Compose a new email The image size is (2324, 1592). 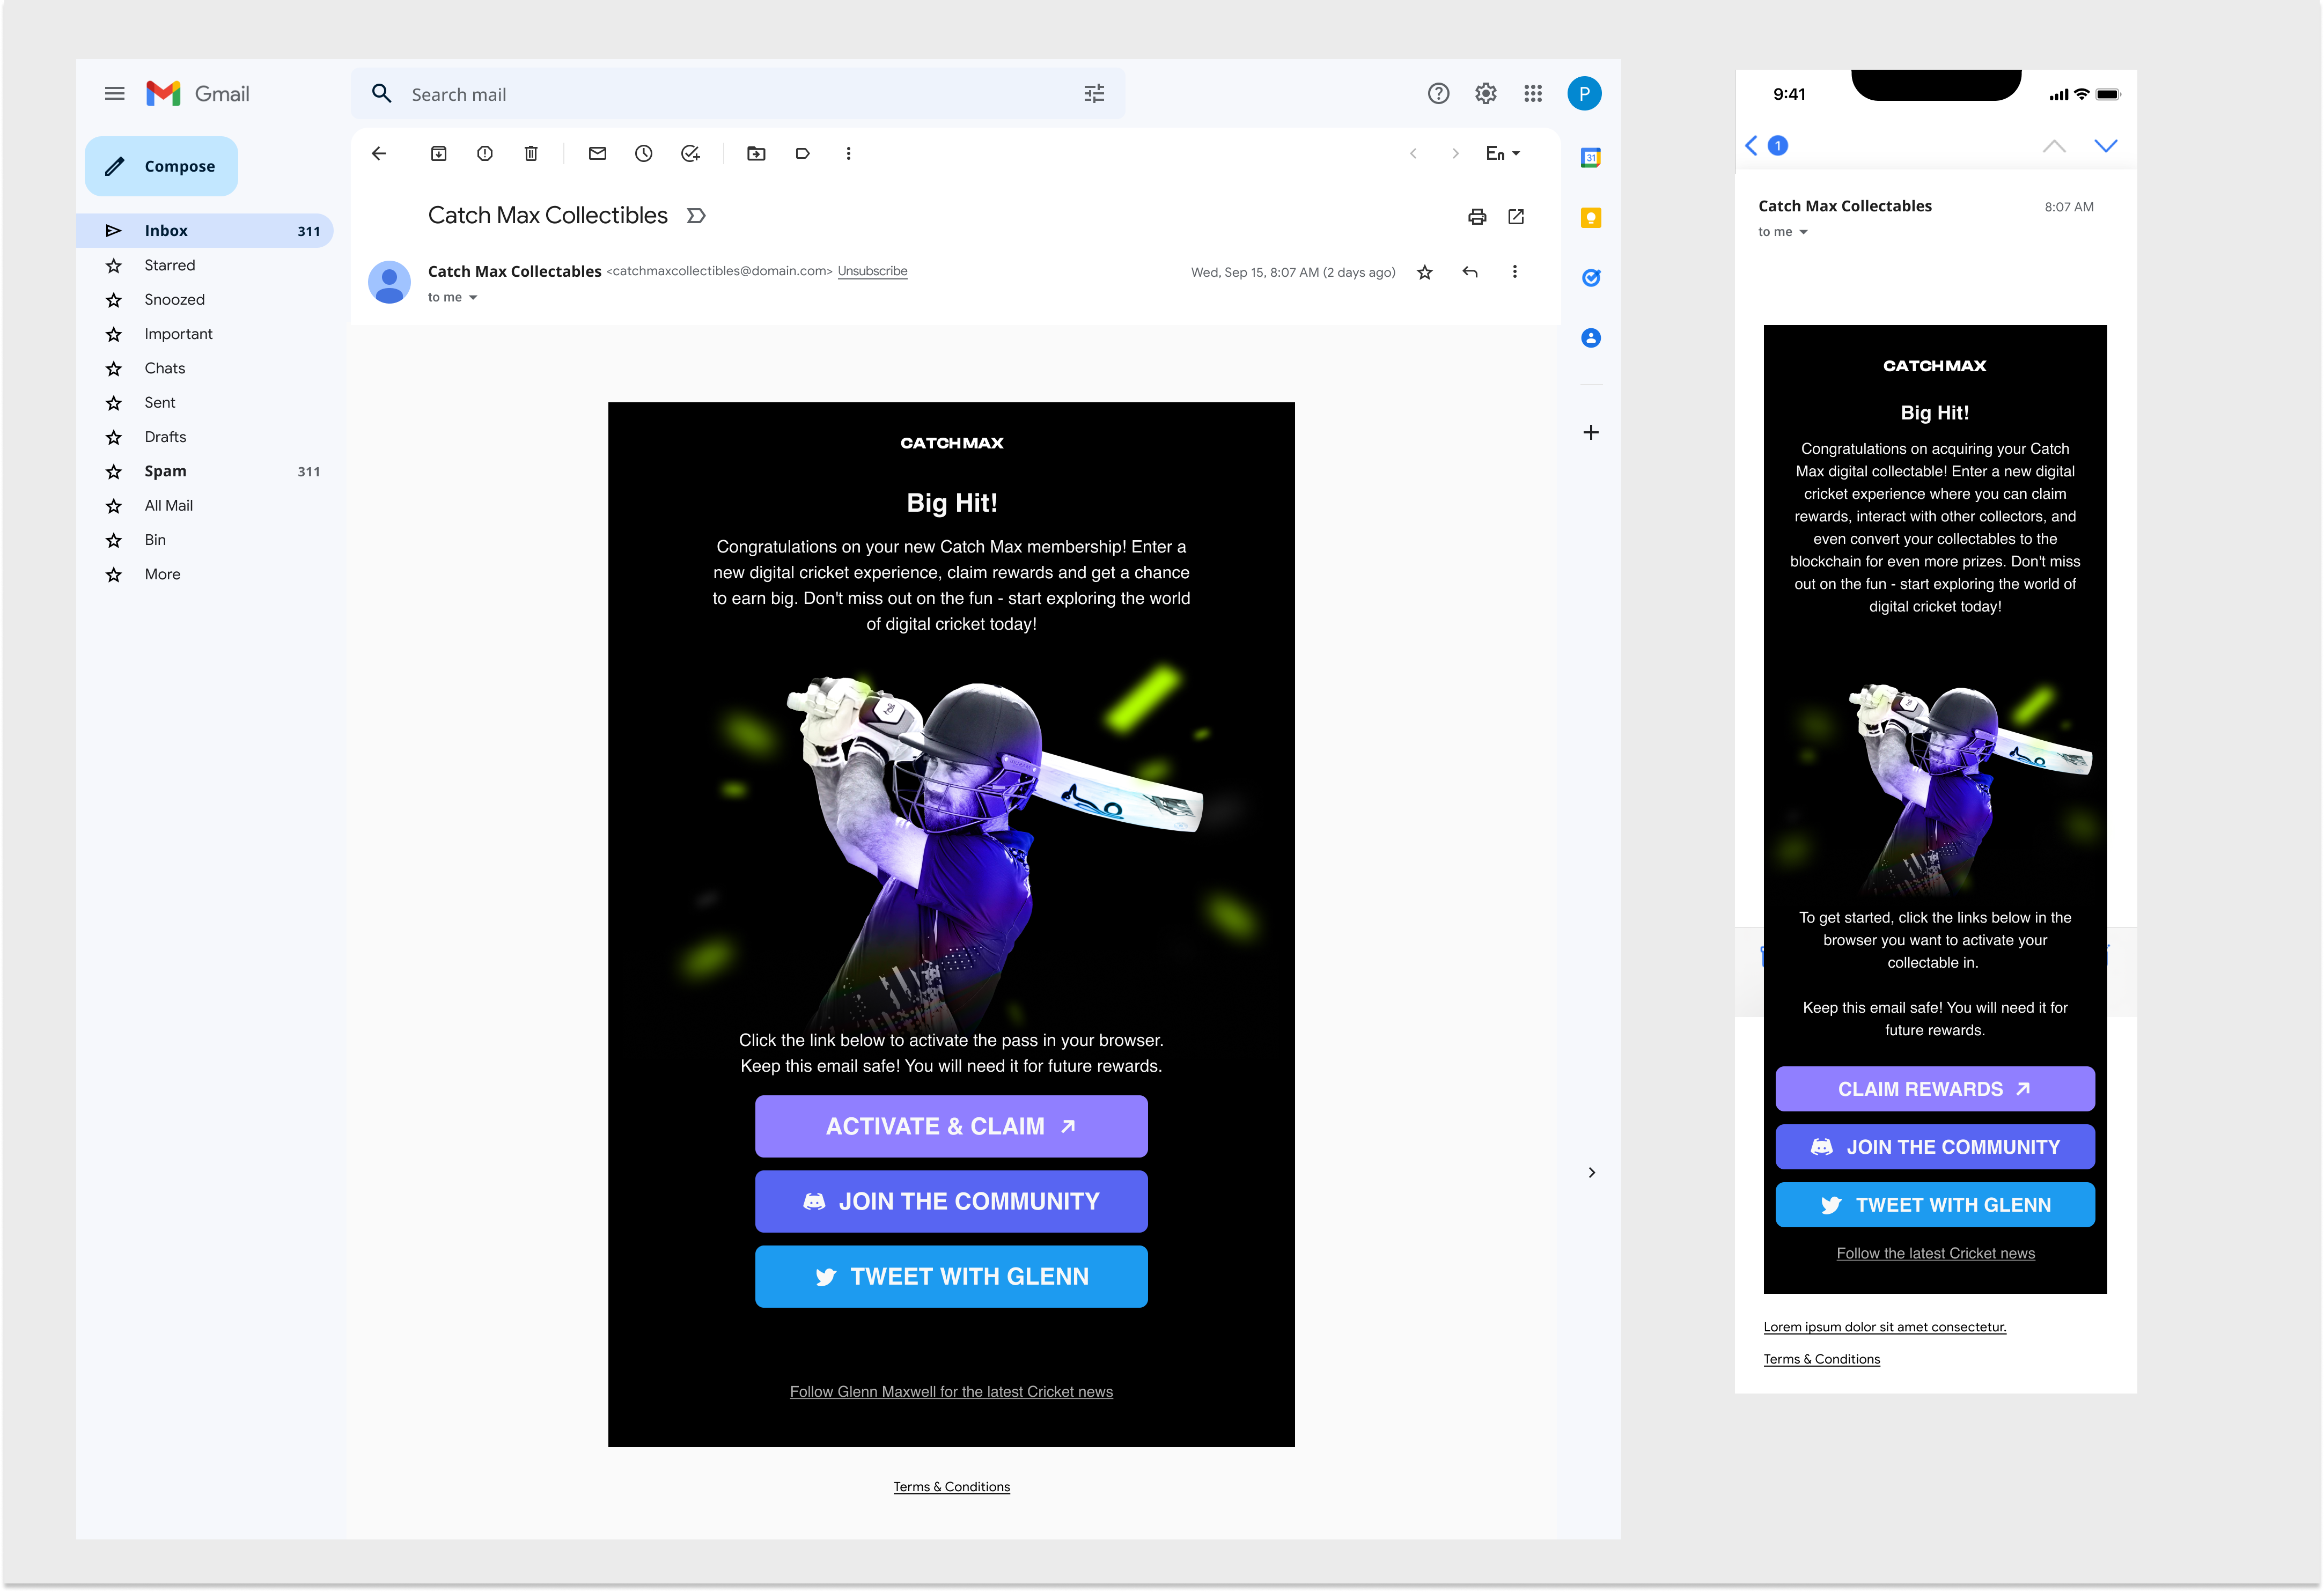coord(161,166)
